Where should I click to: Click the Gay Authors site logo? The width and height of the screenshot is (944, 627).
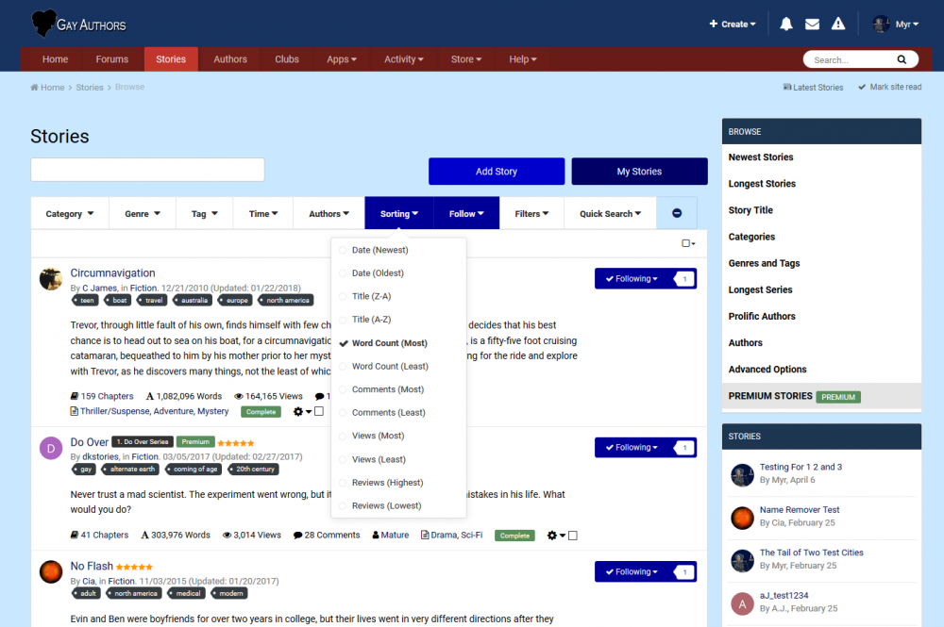(x=78, y=24)
